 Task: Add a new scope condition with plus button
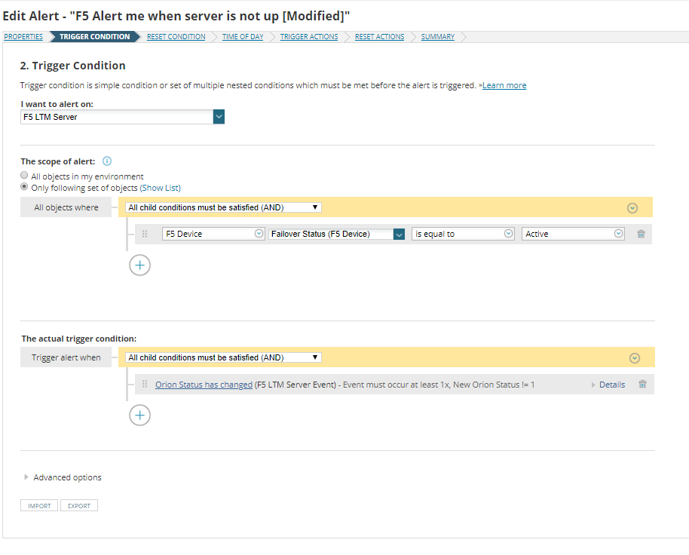click(x=139, y=265)
